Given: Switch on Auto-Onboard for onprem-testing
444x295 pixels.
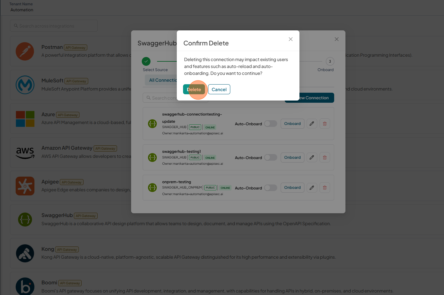Looking at the screenshot, I should pos(271,188).
